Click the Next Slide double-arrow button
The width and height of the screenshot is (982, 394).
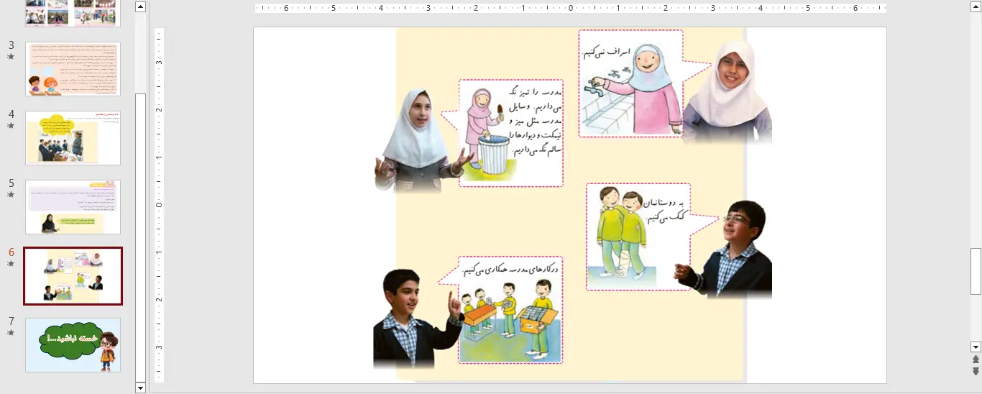click(976, 371)
